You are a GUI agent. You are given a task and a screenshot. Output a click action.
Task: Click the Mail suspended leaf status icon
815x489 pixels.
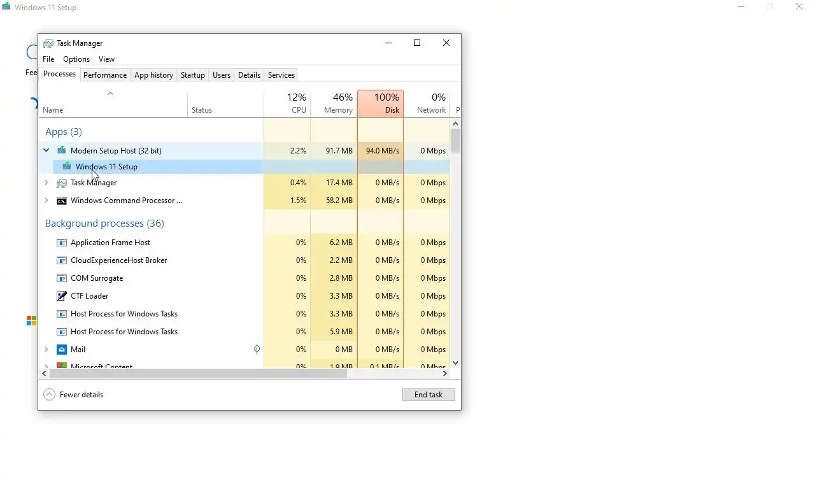pyautogui.click(x=257, y=350)
